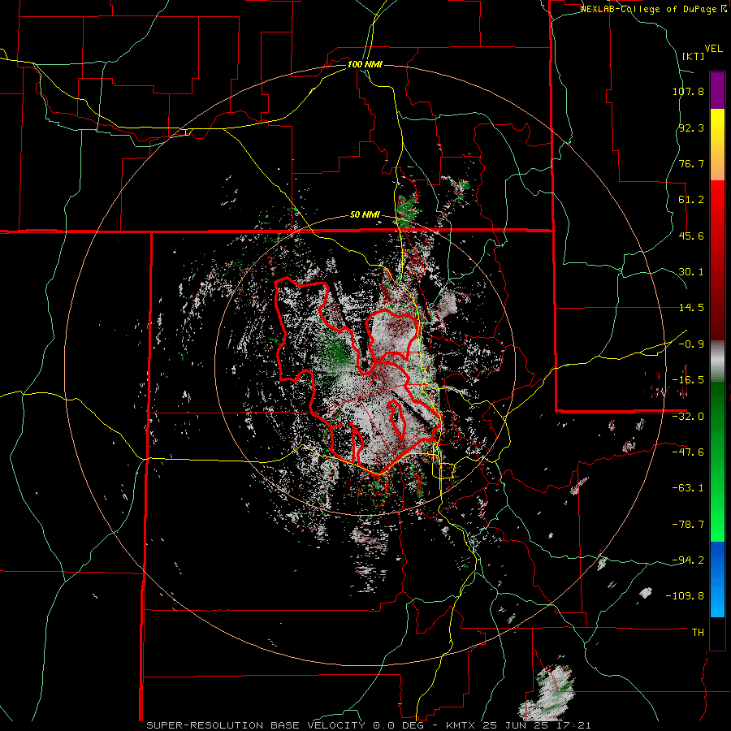Click the TH threshold label
Image resolution: width=731 pixels, height=731 pixels.
[x=698, y=633]
